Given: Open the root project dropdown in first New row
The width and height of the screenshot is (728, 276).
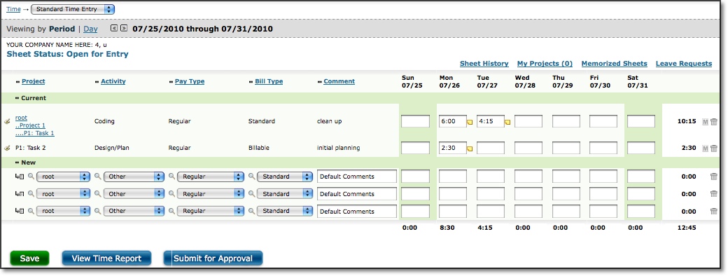Looking at the screenshot, I should point(63,177).
